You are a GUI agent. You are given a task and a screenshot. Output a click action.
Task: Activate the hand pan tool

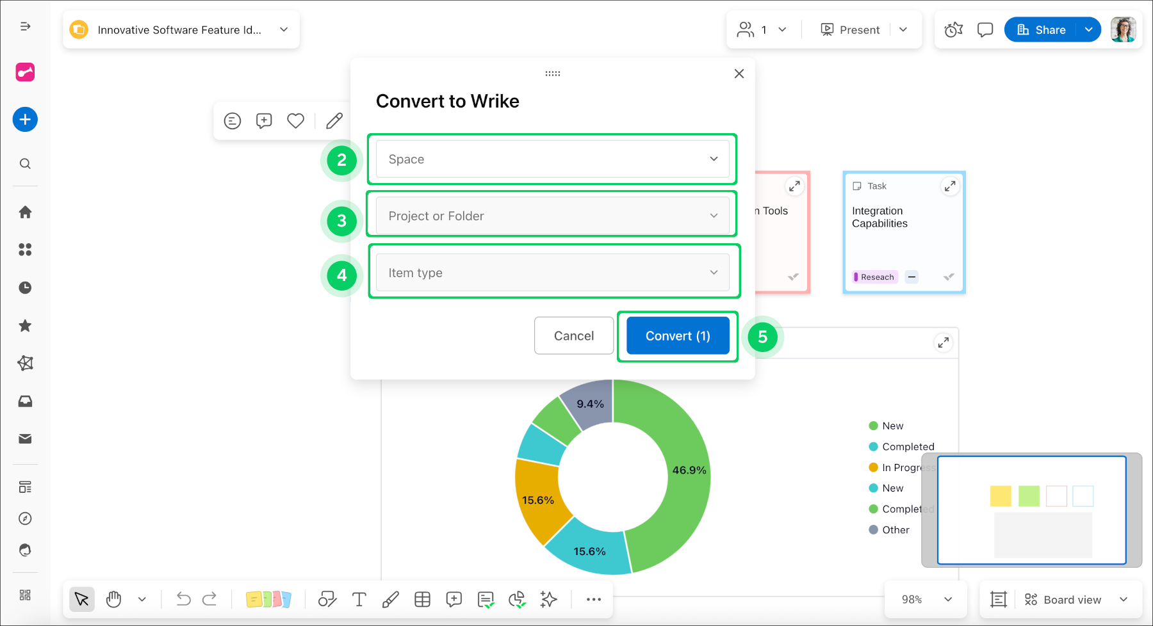[x=113, y=599]
